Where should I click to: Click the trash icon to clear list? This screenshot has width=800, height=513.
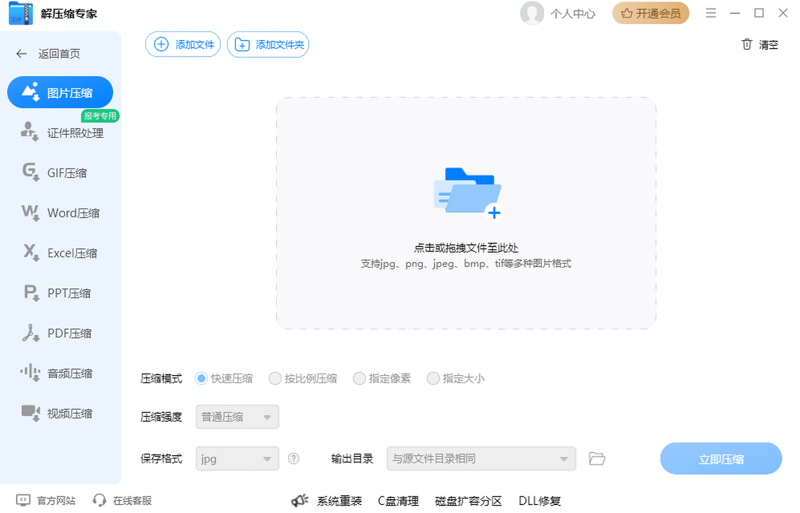click(x=747, y=45)
